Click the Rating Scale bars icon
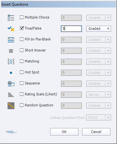The image size is (117, 144). tap(11, 95)
